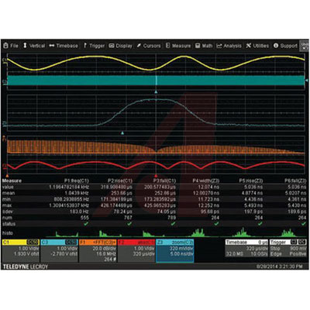Select the highlighted Z3 zoom descriptor box
Screen dimensions: 310x310
pyautogui.click(x=175, y=250)
